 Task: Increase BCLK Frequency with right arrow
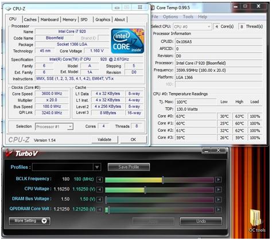coord(218,180)
